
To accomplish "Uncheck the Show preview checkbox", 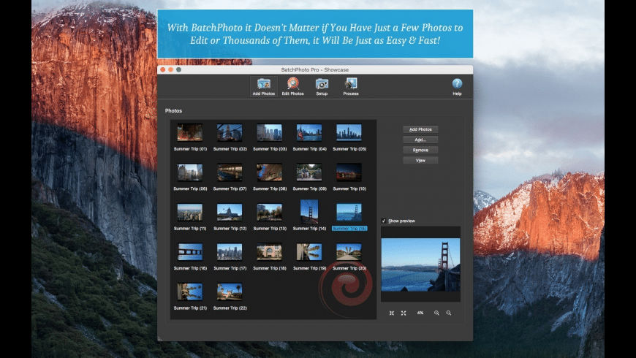I will (384, 221).
